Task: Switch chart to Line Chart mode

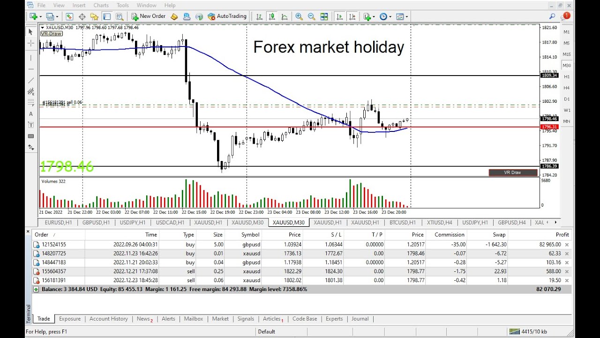Action: (x=284, y=16)
